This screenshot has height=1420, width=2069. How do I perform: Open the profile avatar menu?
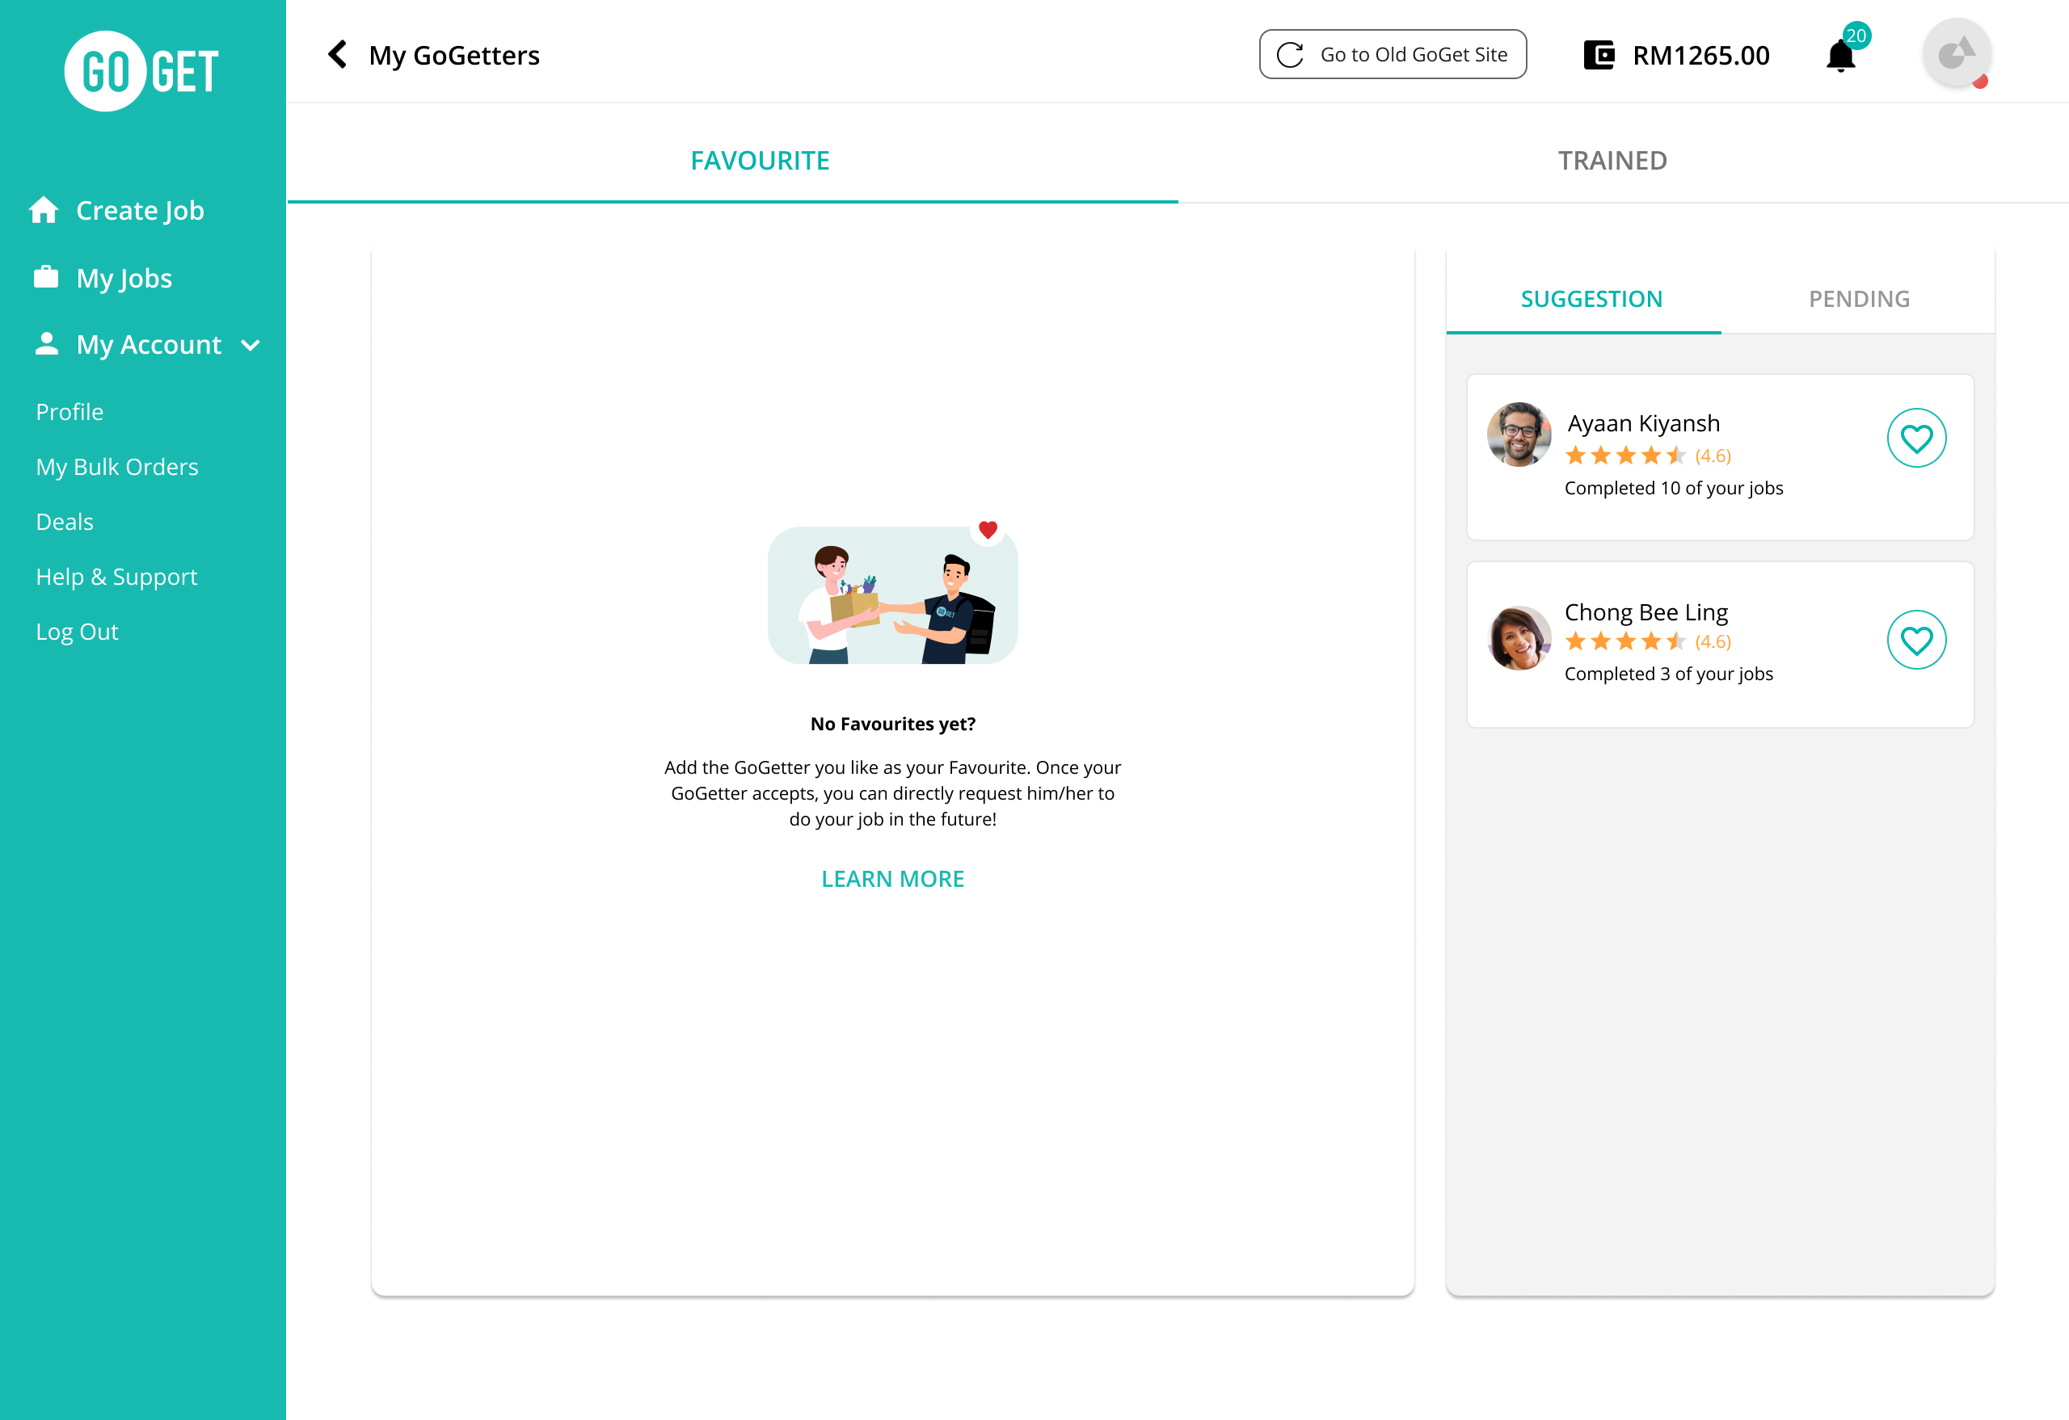coord(1957,53)
